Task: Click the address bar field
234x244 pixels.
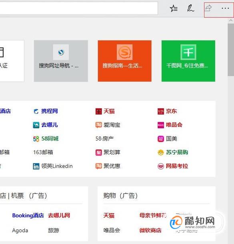Action: pyautogui.click(x=79, y=8)
